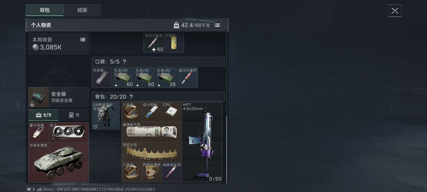
Task: Open the second container tab showing 11
Action: tap(74, 115)
